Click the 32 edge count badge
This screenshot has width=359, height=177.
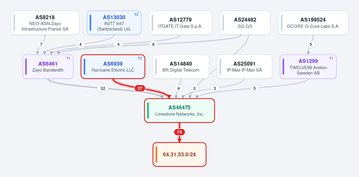(x=103, y=88)
